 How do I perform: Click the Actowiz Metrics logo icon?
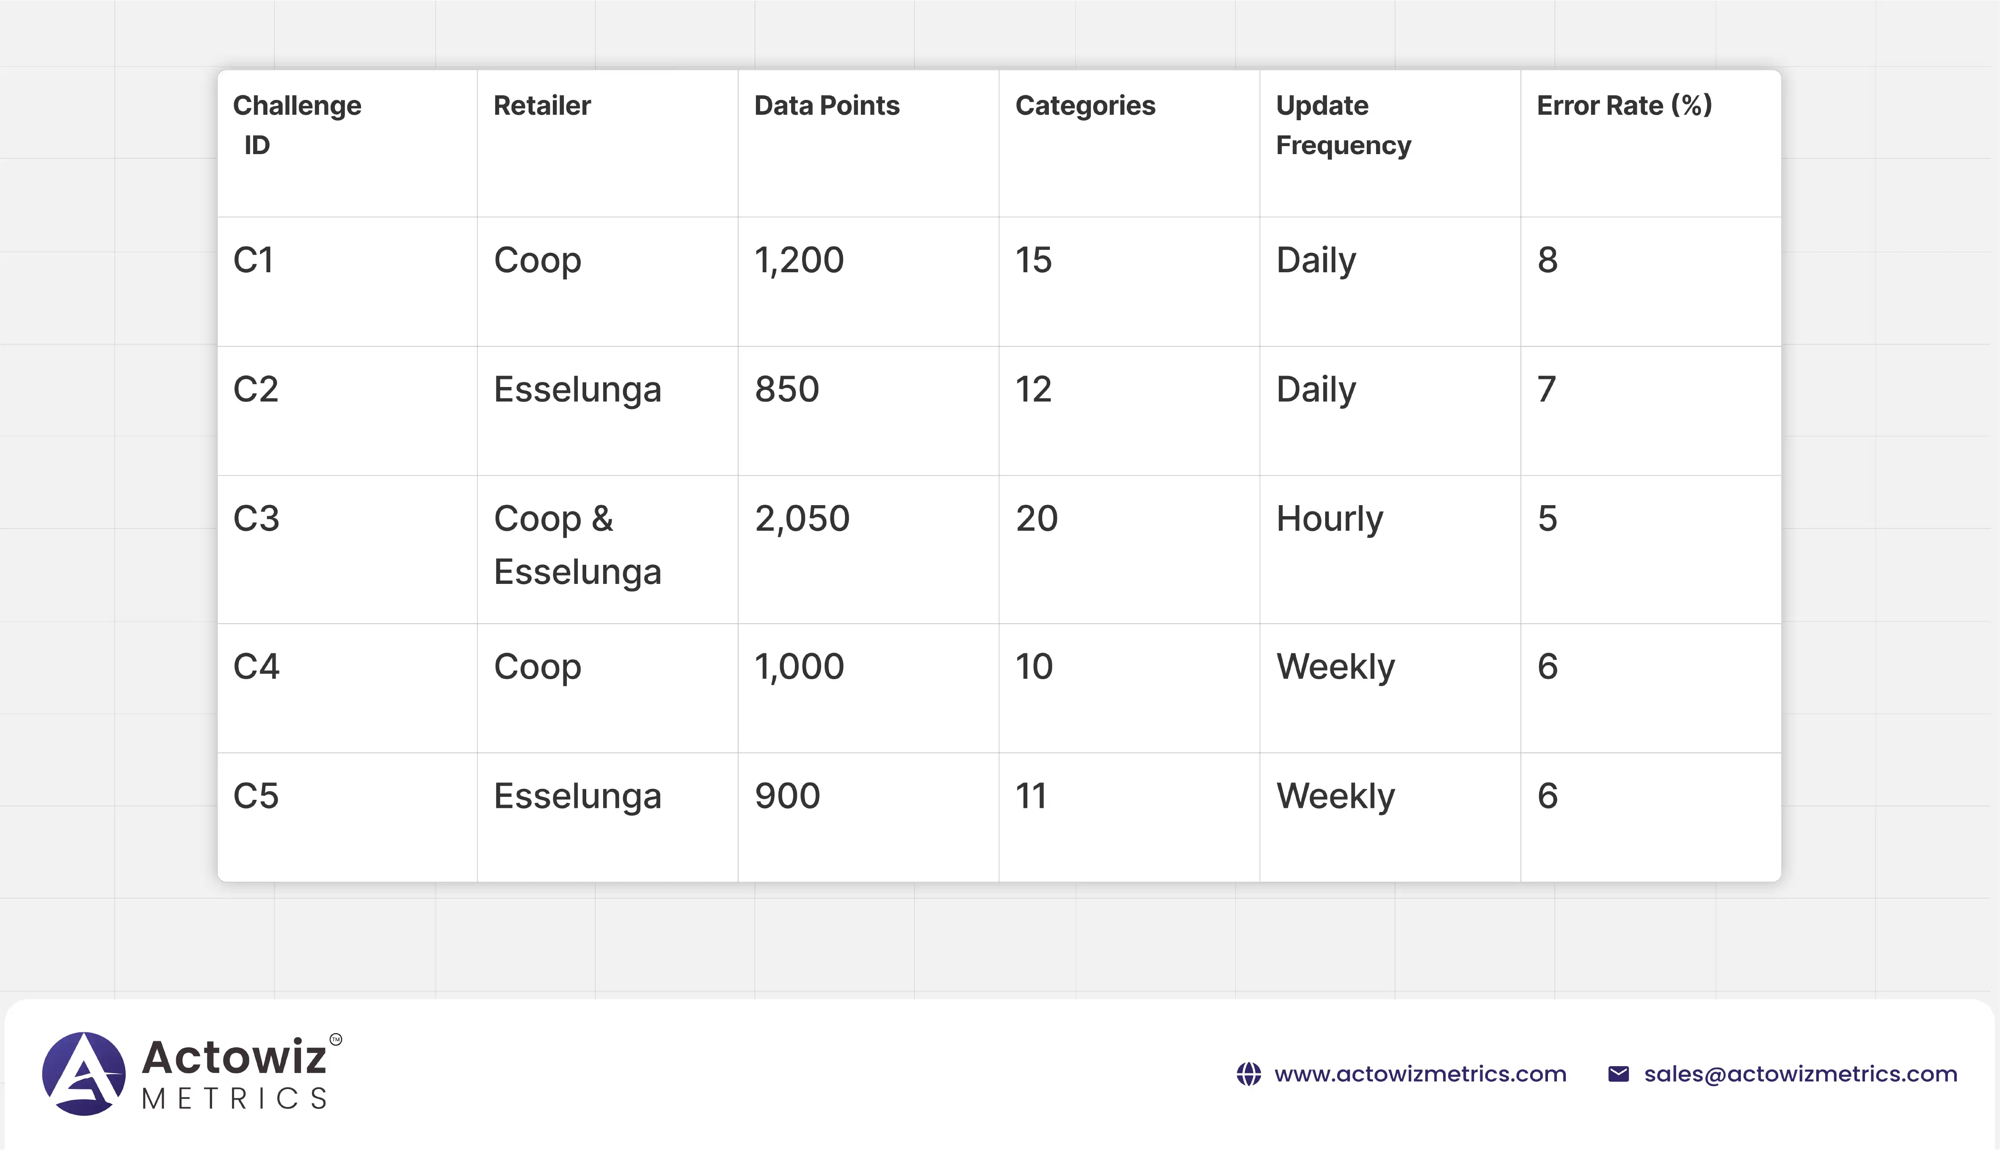pos(84,1073)
